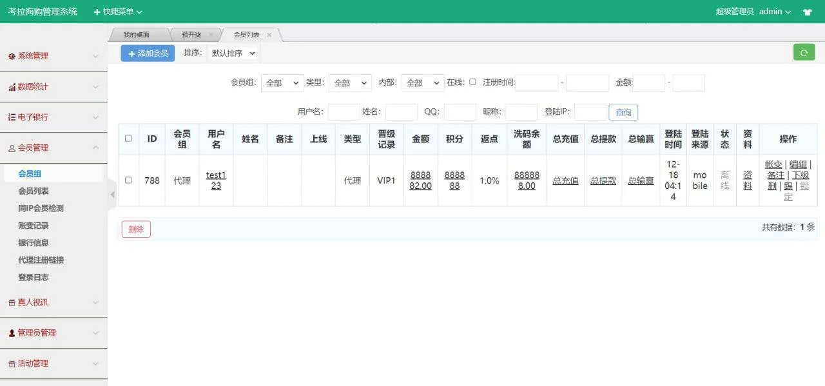The height and width of the screenshot is (386, 825).
Task: Click the 用户名 search input field
Action: 344,112
